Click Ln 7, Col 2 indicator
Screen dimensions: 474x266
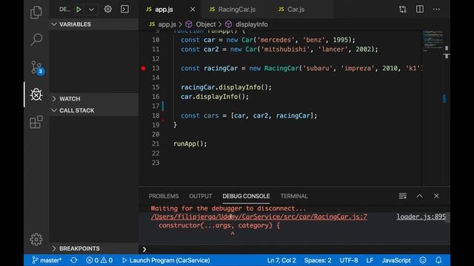point(281,260)
